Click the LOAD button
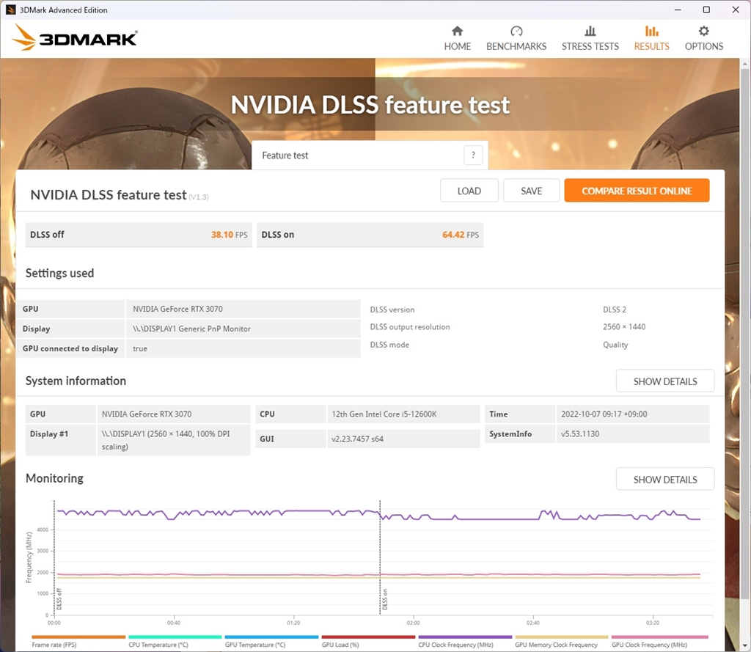 coord(469,191)
